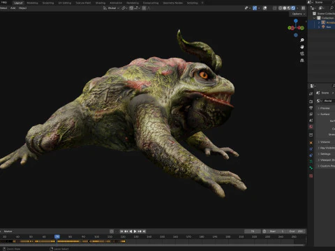Toggle timeline preview range clock icon
This screenshot has width=335, height=251.
click(x=265, y=231)
